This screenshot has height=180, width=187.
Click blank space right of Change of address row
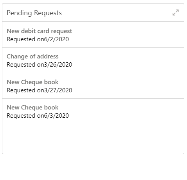pos(128,60)
